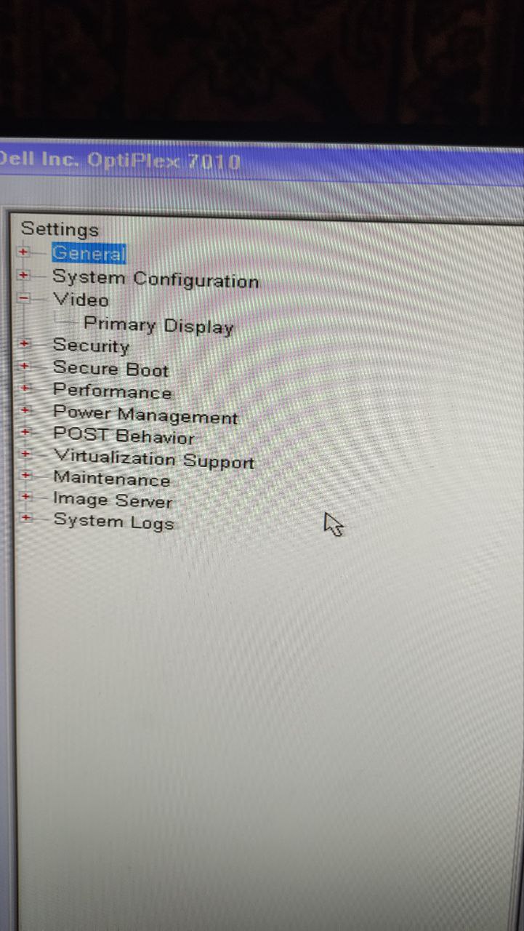The width and height of the screenshot is (524, 931).
Task: Expand the Maintenance plus icon
Action: pos(26,476)
